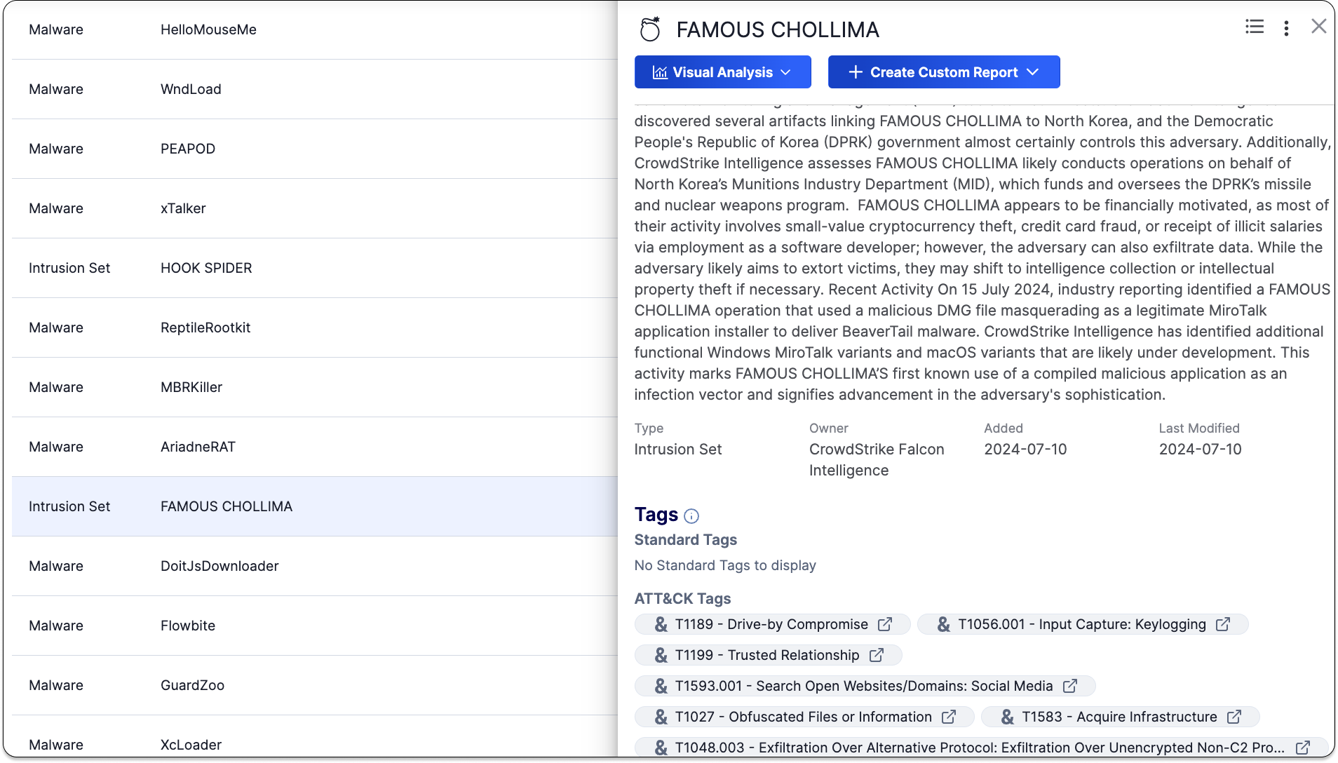
Task: Open the list view icon in panel header
Action: [1255, 27]
